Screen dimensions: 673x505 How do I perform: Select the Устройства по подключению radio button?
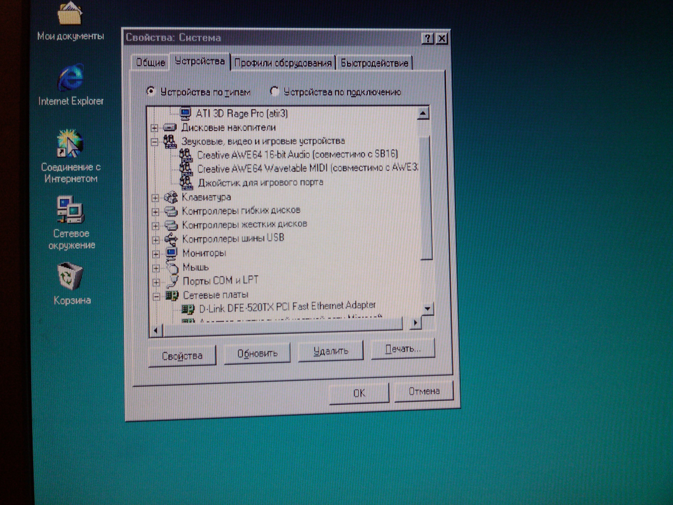[274, 91]
